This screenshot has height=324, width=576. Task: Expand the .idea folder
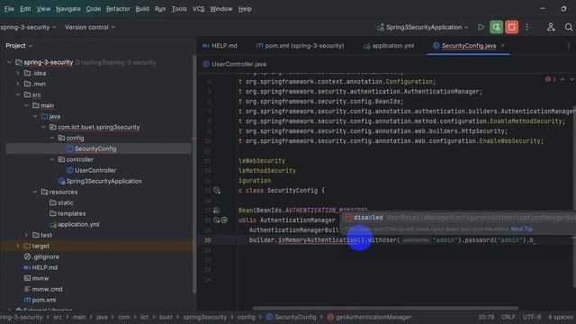18,73
